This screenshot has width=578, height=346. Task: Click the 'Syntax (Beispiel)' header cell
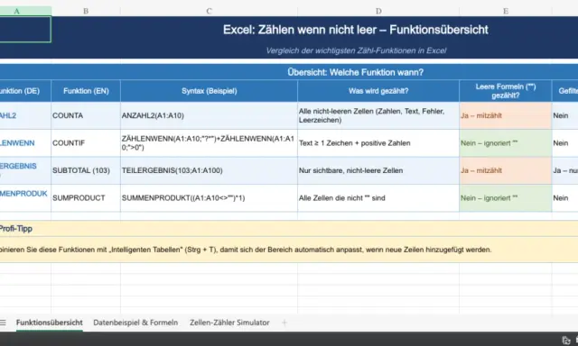click(x=209, y=91)
